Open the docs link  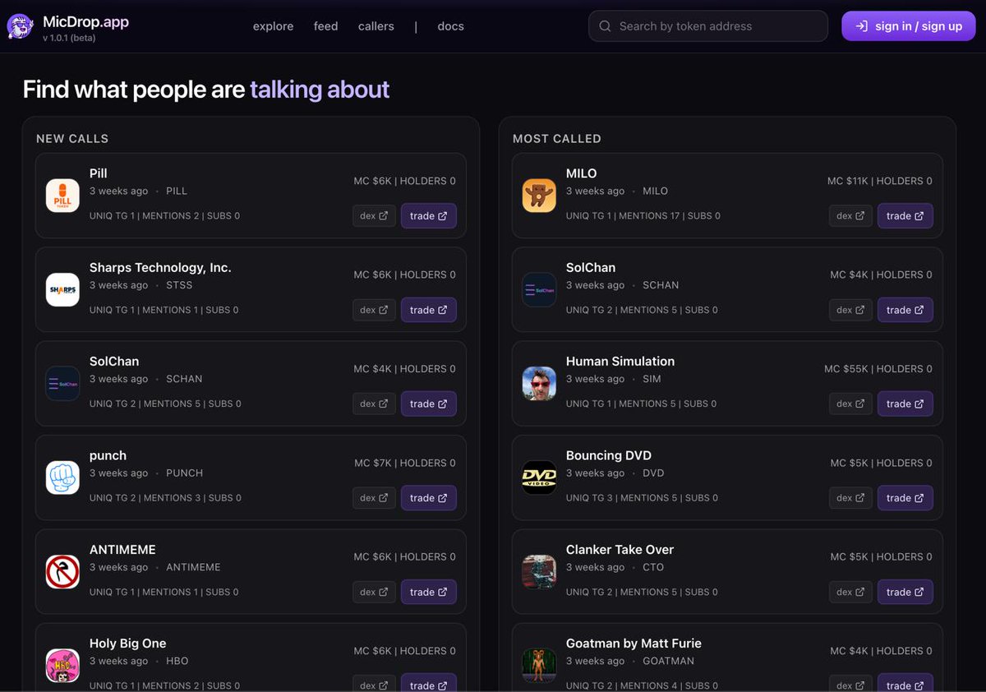coord(450,26)
